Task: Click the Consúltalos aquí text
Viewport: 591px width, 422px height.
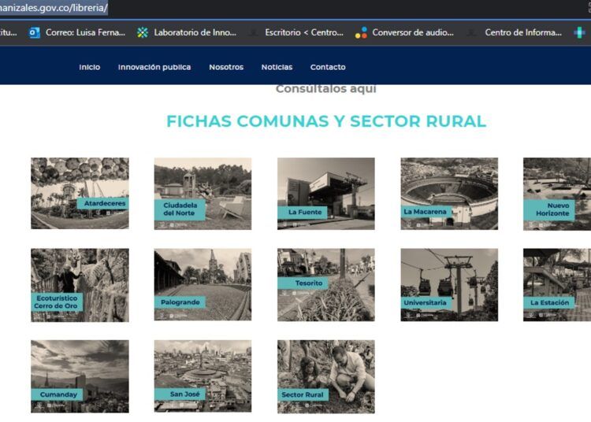Action: click(326, 89)
